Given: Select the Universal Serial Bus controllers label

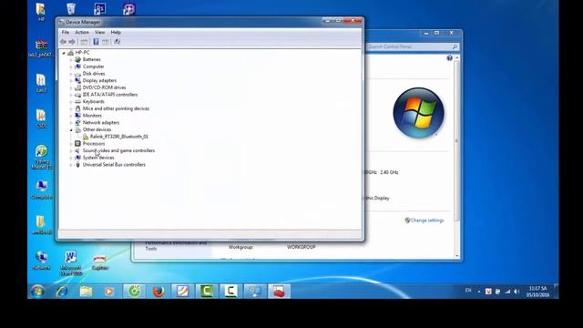Looking at the screenshot, I should tap(114, 165).
